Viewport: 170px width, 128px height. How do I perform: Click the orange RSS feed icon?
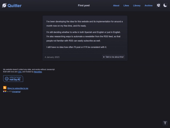pyautogui.click(x=5, y=88)
